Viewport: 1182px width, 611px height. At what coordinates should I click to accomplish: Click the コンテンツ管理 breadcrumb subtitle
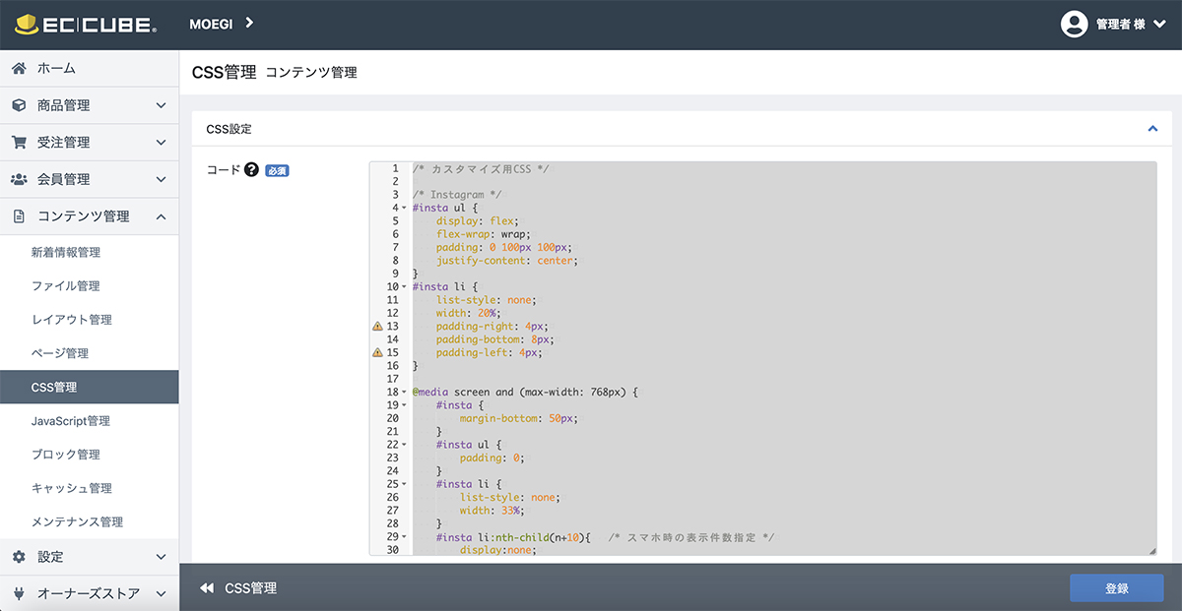[311, 73]
